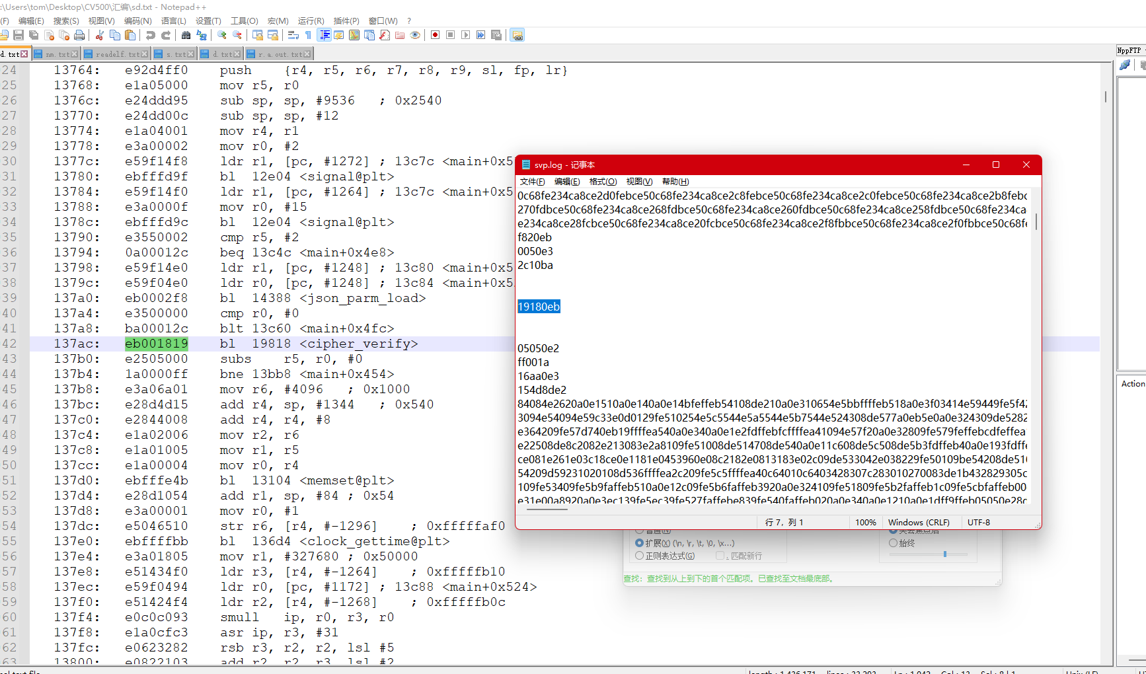This screenshot has width=1146, height=674.
Task: Open the 格式(O) menu in svp.log Notepad
Action: pos(603,182)
